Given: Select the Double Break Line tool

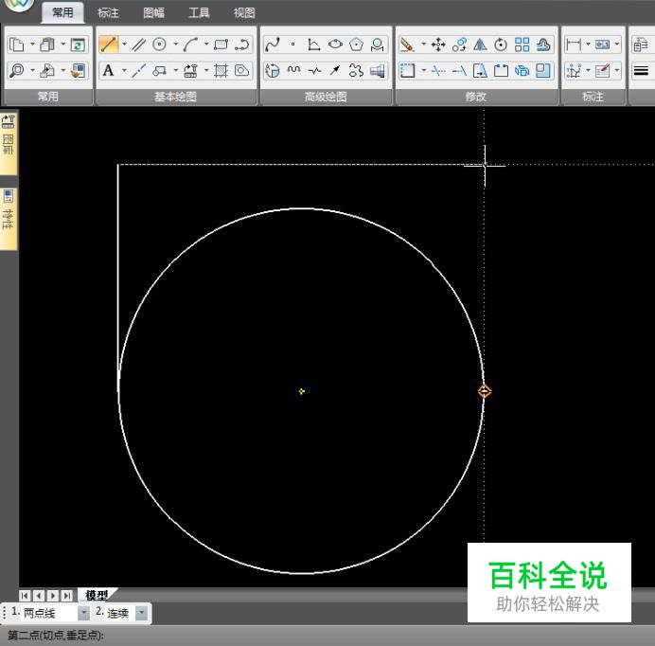Looking at the screenshot, I should 314,70.
